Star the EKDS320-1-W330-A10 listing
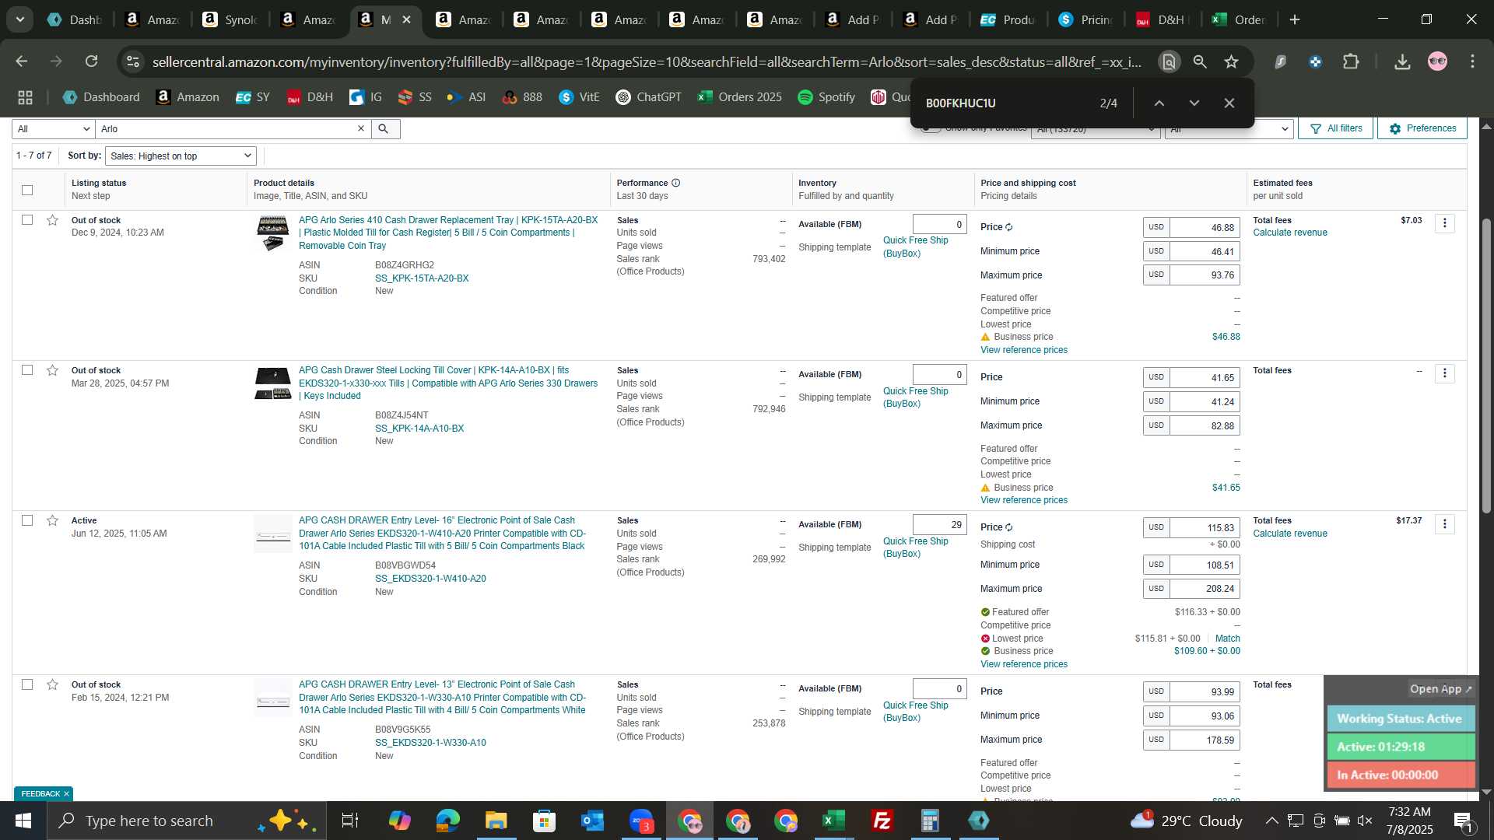 tap(52, 684)
